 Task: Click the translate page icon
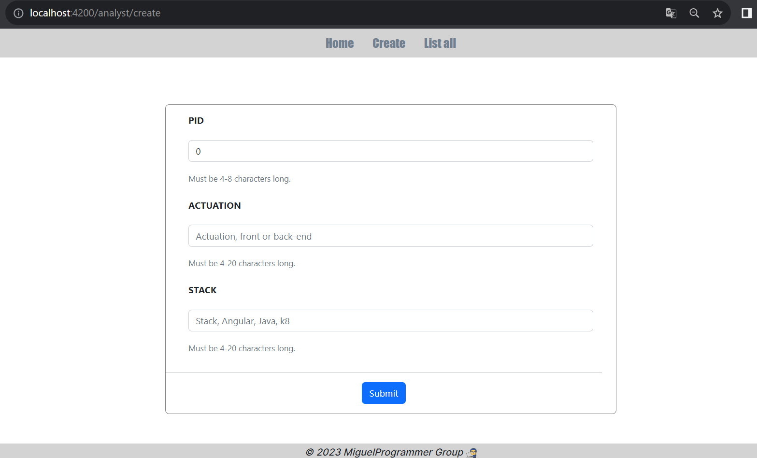(x=671, y=13)
